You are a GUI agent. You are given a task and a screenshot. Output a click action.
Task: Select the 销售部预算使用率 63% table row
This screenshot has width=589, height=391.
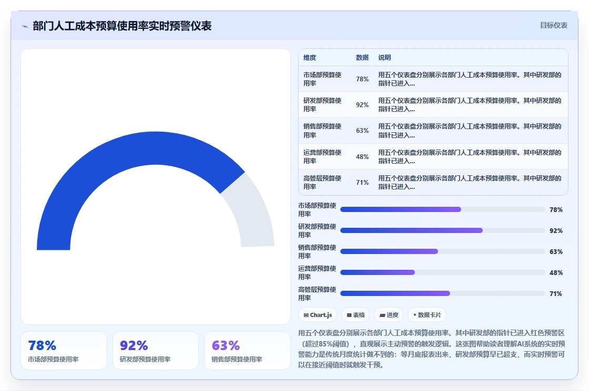433,131
